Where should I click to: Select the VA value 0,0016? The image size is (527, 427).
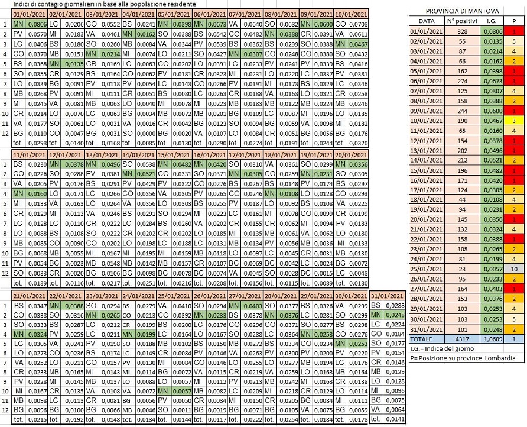pyautogui.click(x=147, y=124)
